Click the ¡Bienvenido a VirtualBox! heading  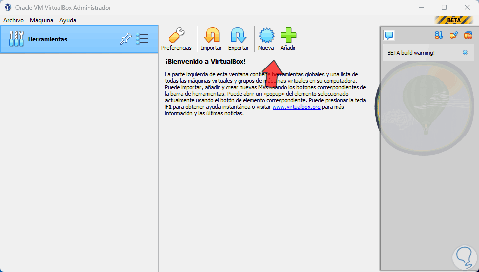pos(205,61)
